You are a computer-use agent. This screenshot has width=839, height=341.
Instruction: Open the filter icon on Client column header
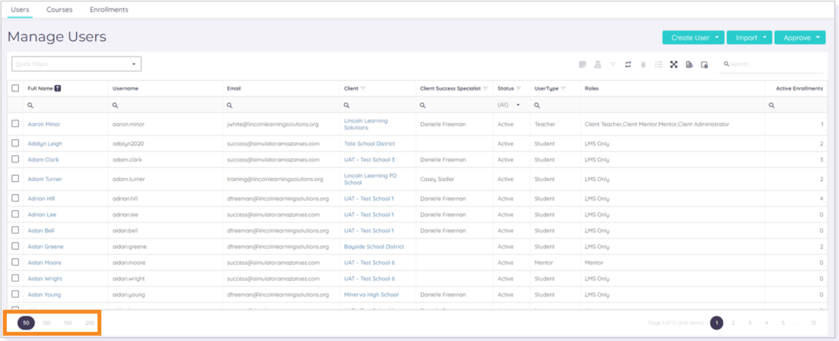point(363,88)
